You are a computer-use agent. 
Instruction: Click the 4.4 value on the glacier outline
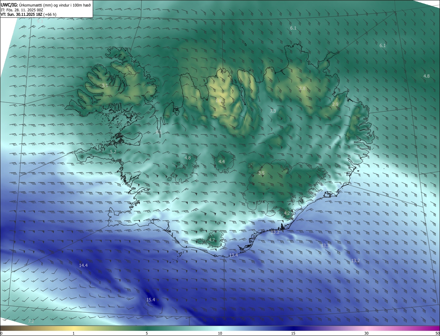[x=222, y=161]
